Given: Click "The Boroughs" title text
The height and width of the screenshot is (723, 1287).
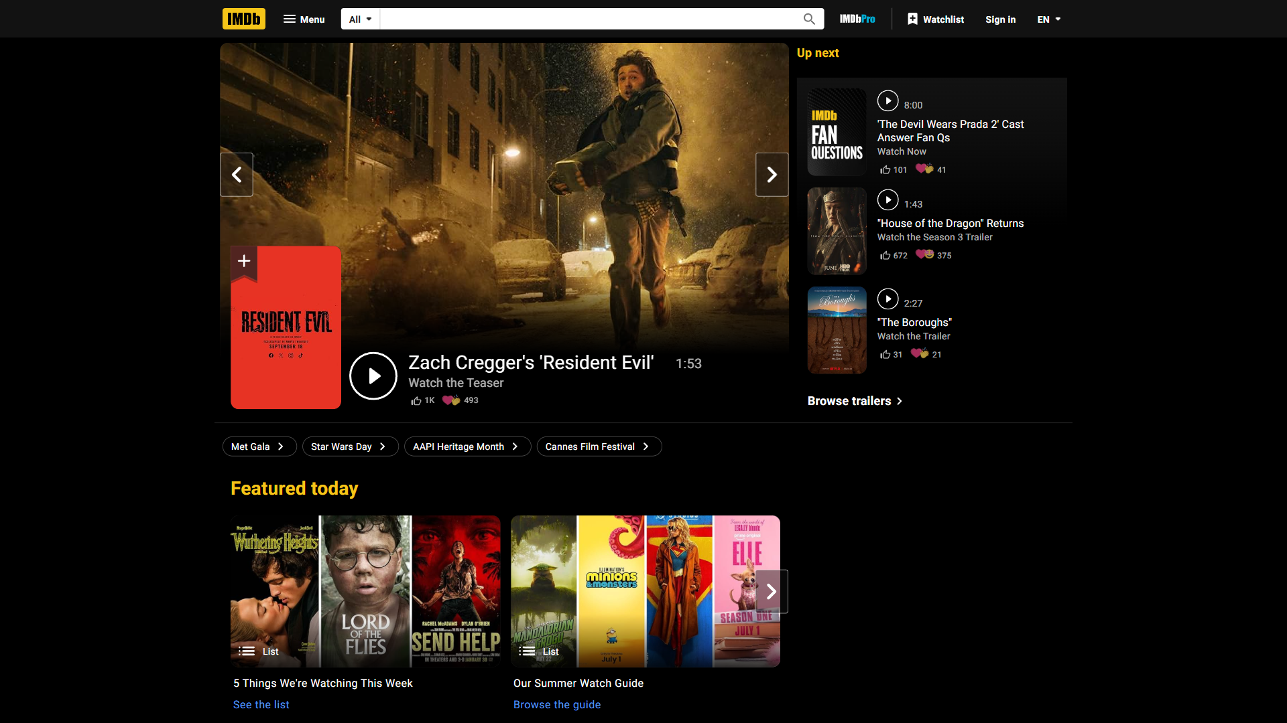Looking at the screenshot, I should click(914, 323).
